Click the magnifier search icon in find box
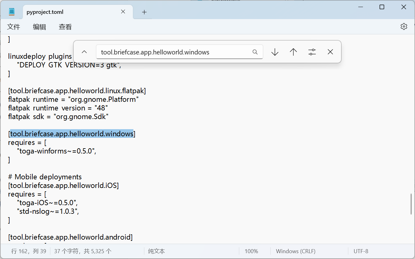 coord(255,52)
